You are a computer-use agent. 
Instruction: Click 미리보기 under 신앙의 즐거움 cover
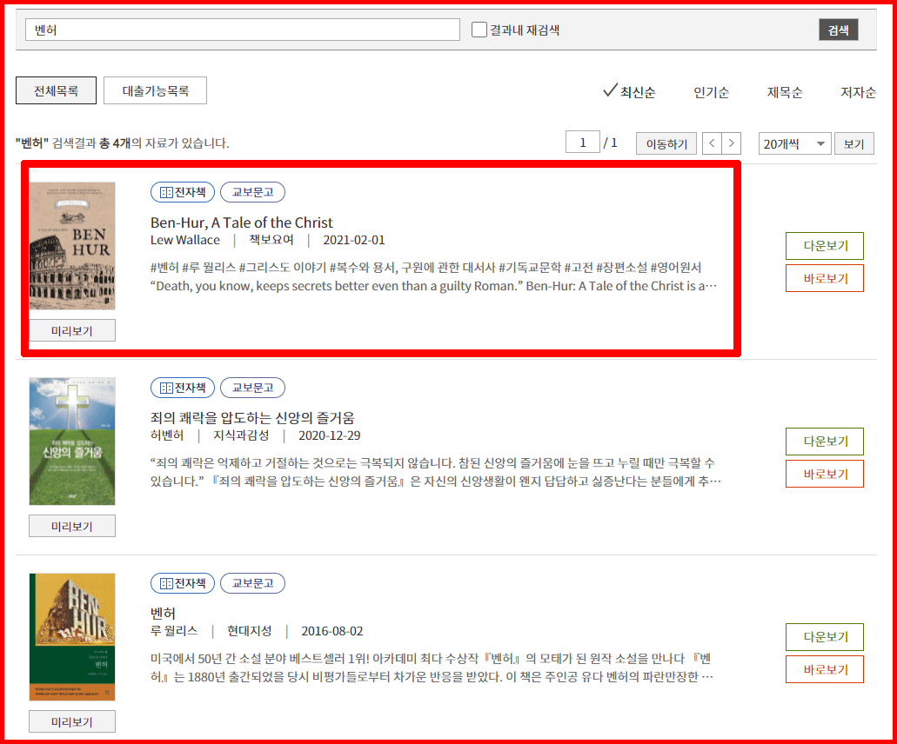point(72,527)
